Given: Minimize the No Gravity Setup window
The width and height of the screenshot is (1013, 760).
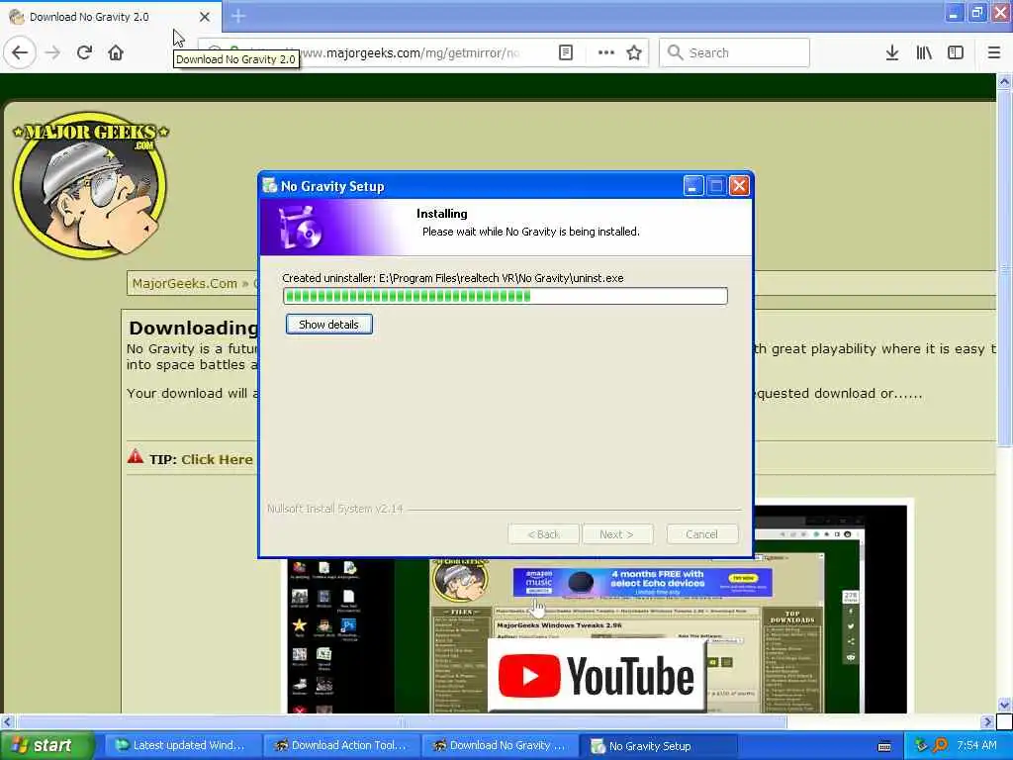Looking at the screenshot, I should 692,186.
